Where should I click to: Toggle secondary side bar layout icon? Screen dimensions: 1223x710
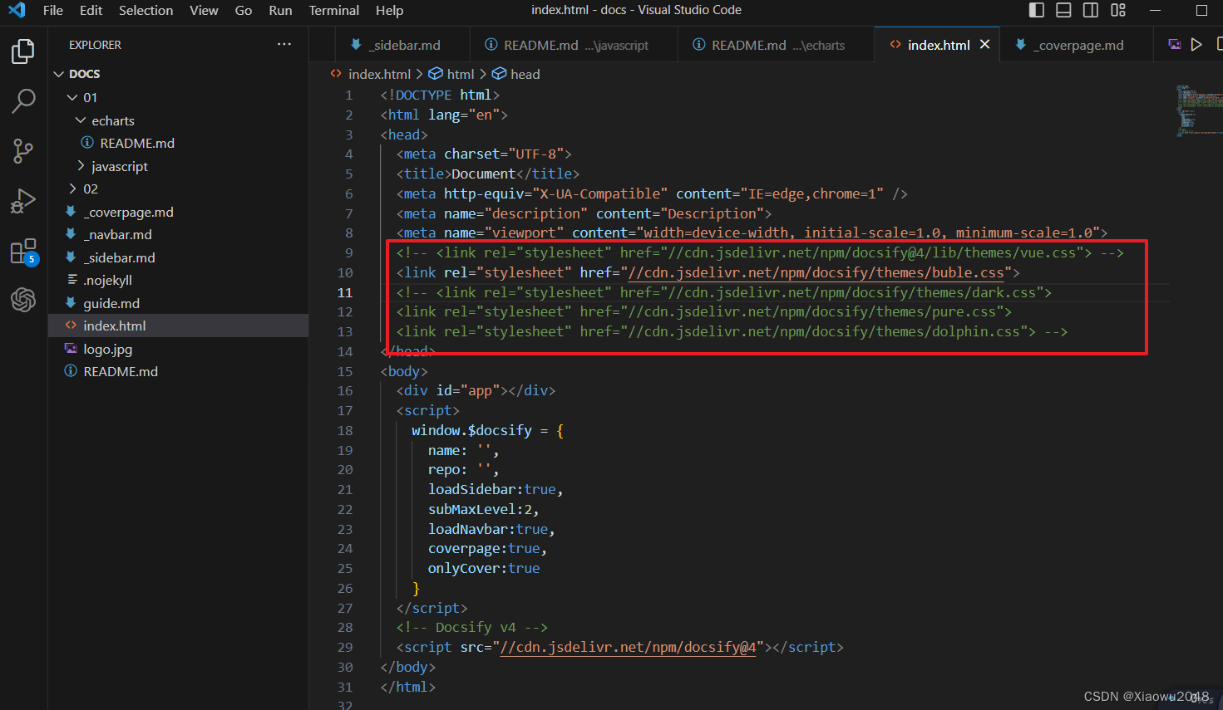tap(1091, 10)
